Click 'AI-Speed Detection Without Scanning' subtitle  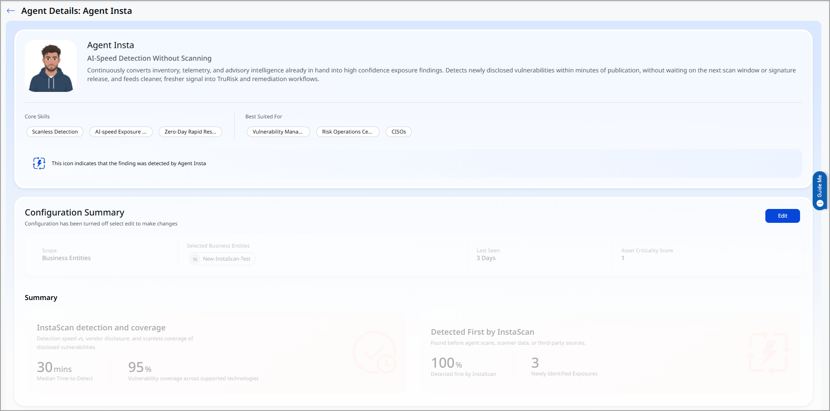[x=149, y=58]
